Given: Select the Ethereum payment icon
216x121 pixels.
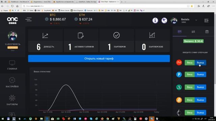Looking at the screenshot, I should pyautogui.click(x=179, y=113).
